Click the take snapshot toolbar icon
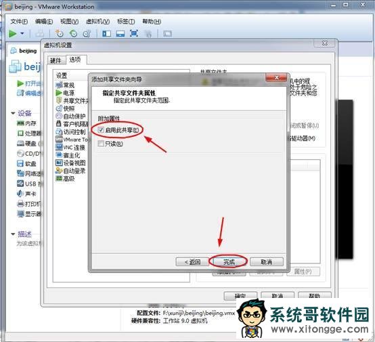Screen dimensions: 375x342 [59, 33]
